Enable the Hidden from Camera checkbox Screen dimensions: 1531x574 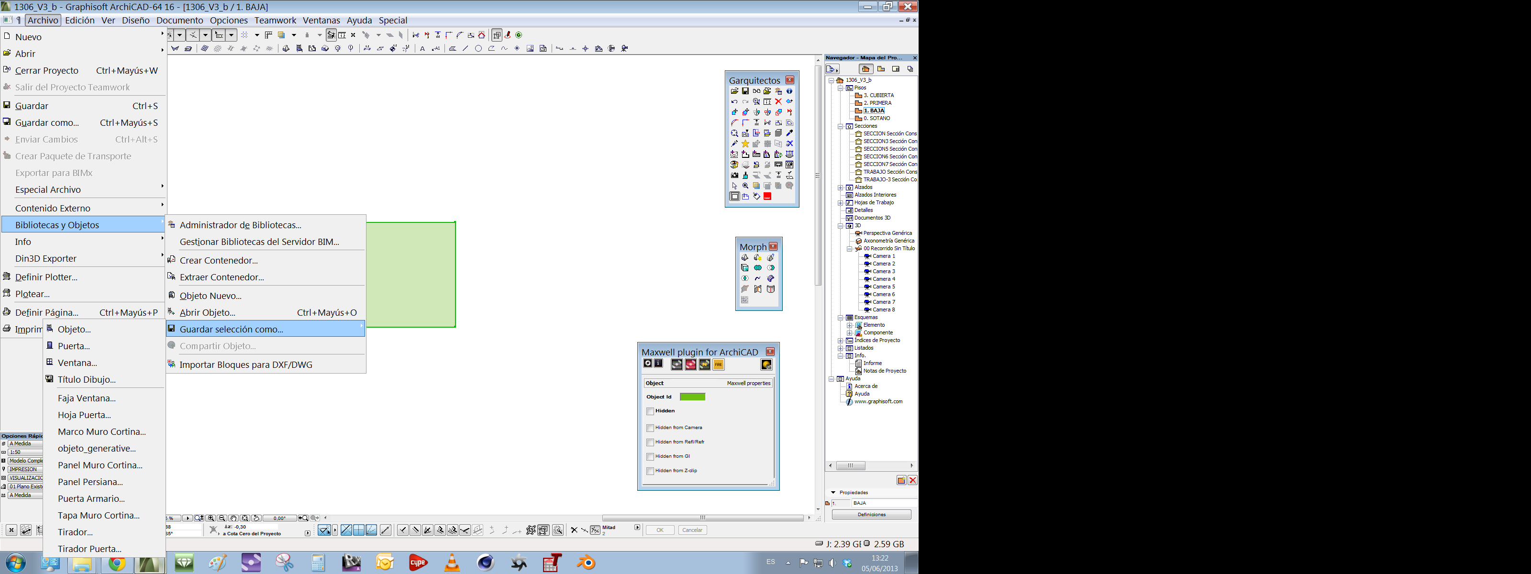pyautogui.click(x=650, y=428)
